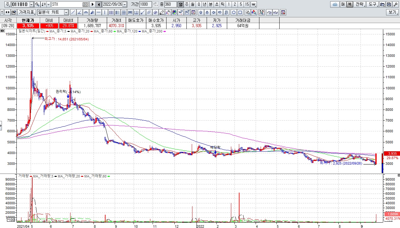Select the circle shape tool

(234, 12)
